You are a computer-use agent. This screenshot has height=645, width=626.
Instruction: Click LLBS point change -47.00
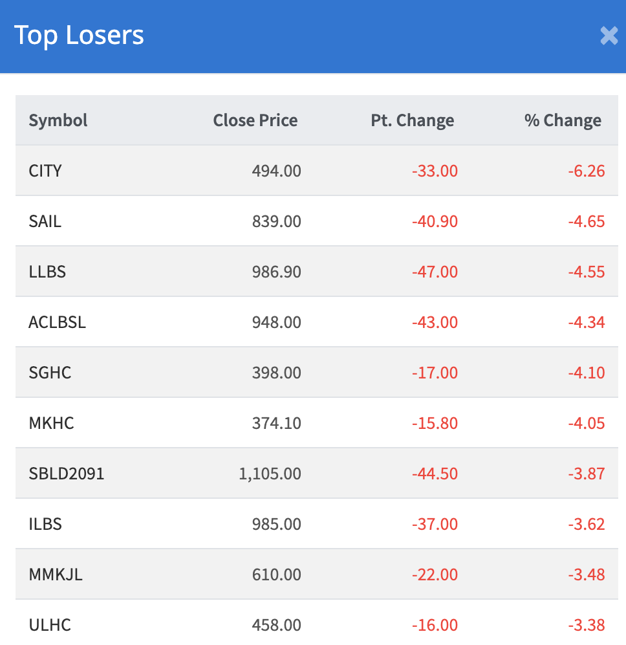tap(435, 272)
